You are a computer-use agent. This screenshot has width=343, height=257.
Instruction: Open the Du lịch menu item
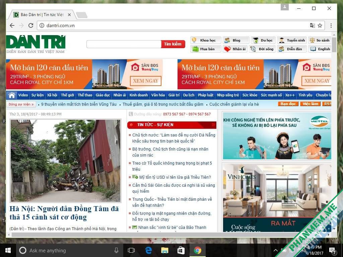[189, 95]
